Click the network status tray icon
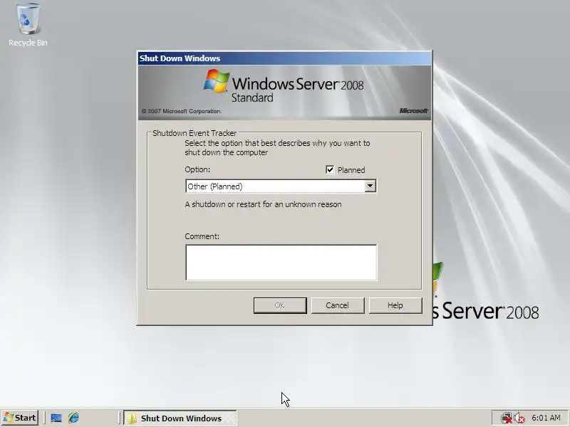The width and height of the screenshot is (570, 427). coord(506,418)
